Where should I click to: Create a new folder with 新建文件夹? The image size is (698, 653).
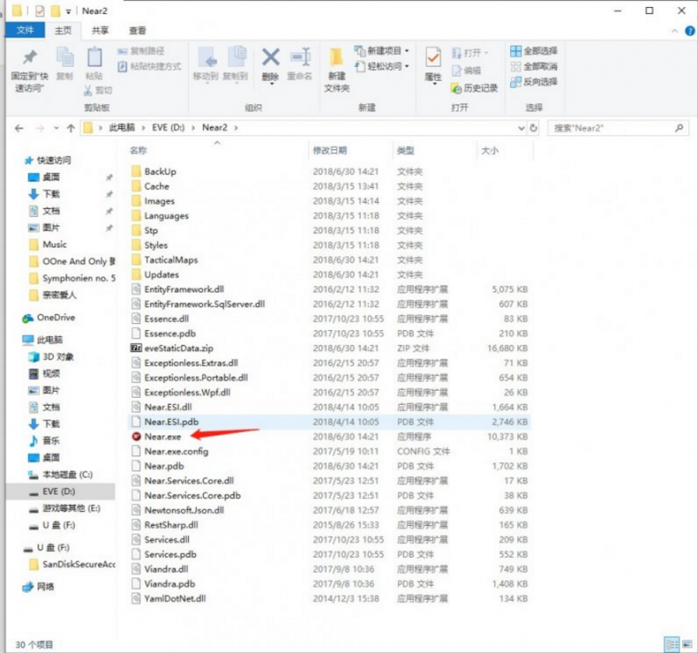click(x=337, y=69)
